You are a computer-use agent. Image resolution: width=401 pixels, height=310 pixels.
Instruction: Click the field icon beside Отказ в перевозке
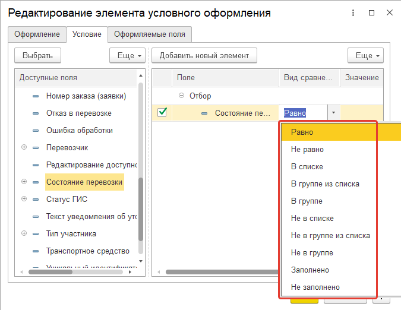tap(36, 113)
